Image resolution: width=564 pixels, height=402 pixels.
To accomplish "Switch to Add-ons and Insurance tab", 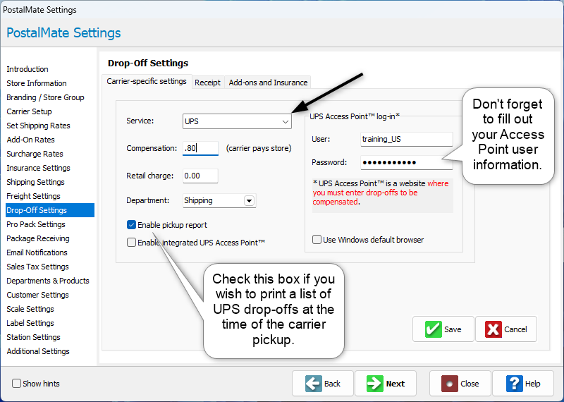I will click(x=268, y=83).
